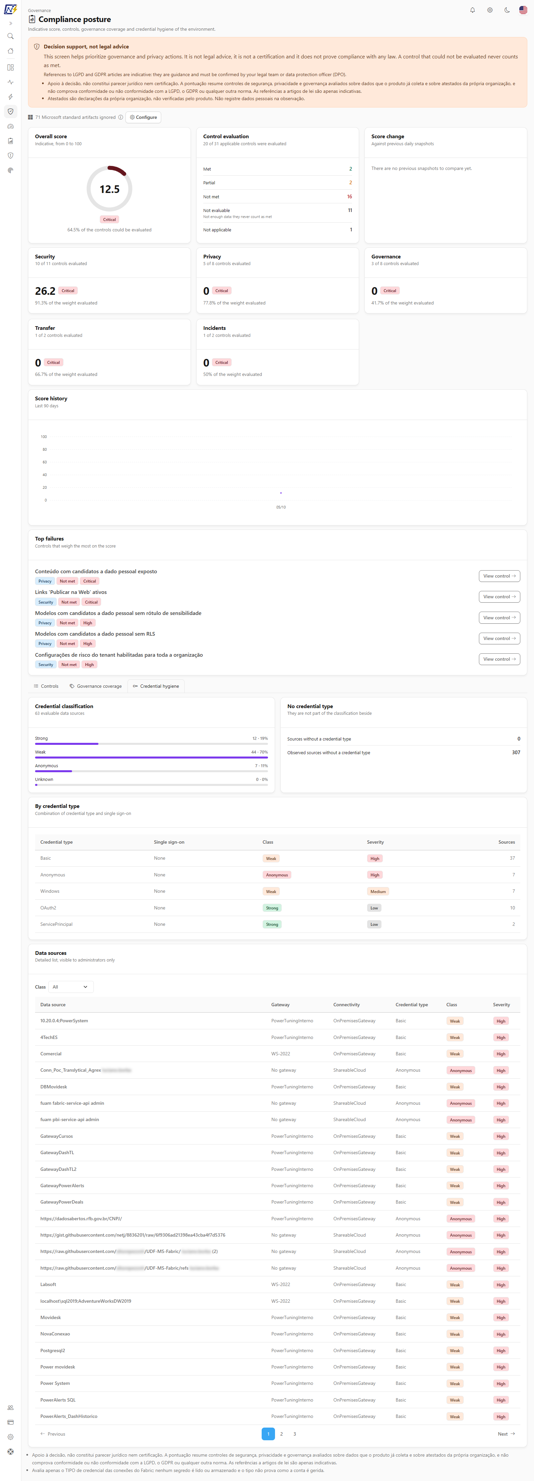Expand the sidebar with the double-chevron icon

coord(10,24)
